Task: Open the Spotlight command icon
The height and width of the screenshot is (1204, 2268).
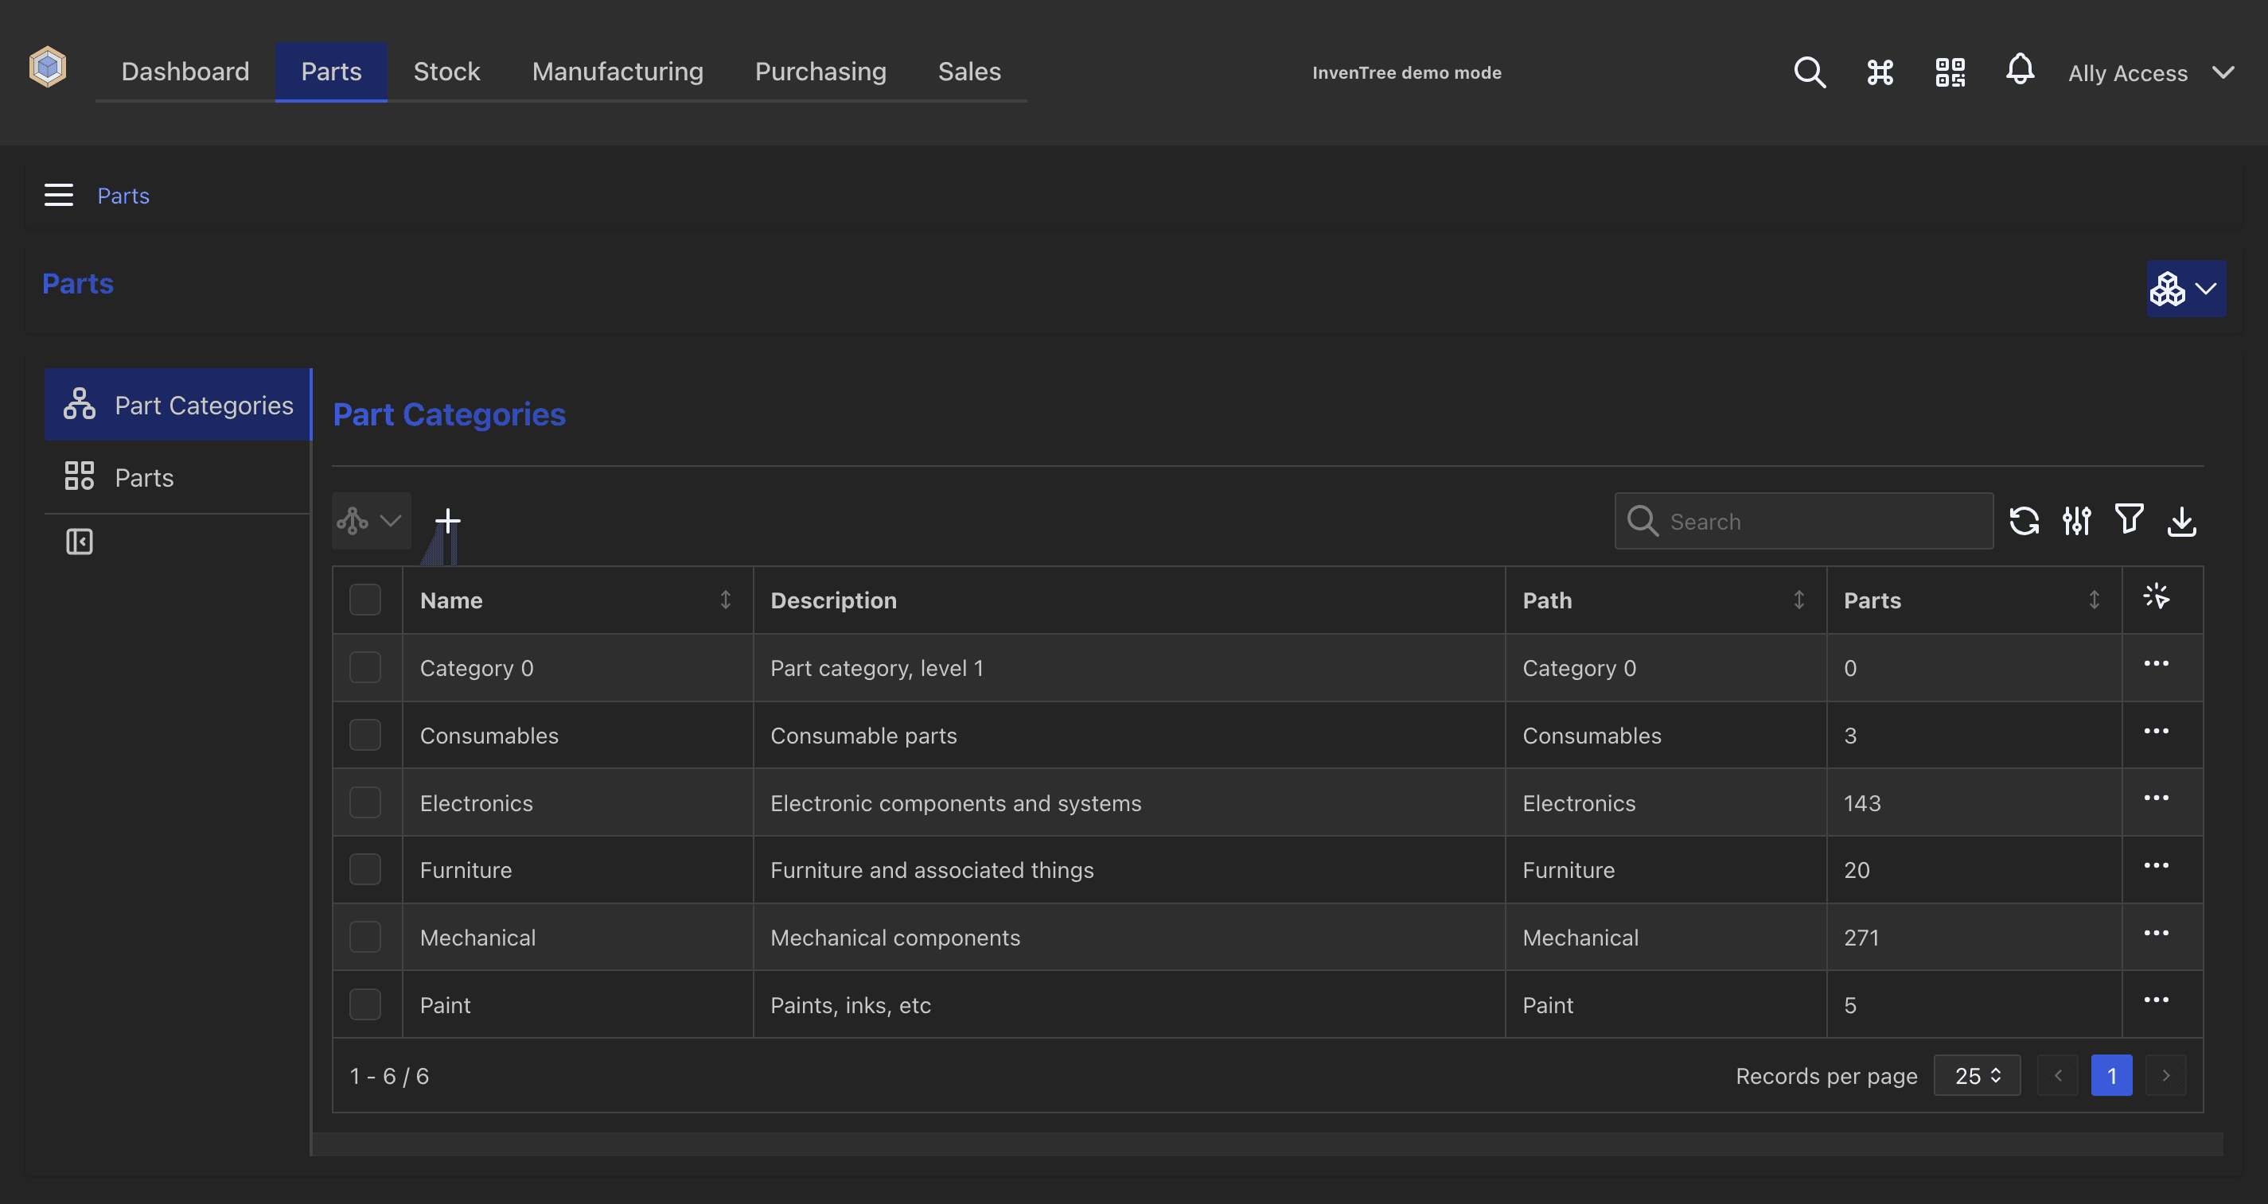Action: (x=1880, y=72)
